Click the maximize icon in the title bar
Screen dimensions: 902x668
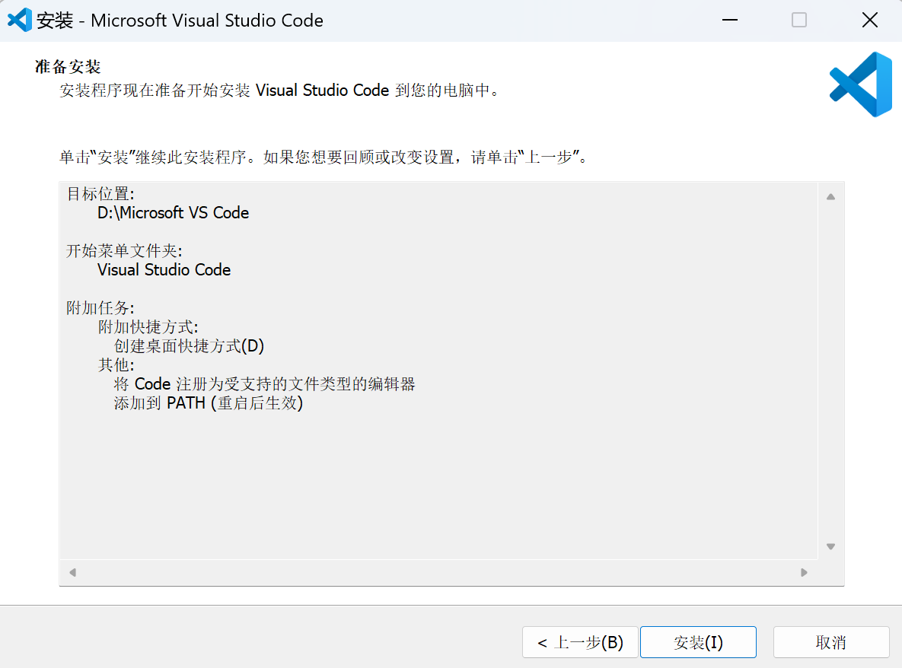[x=798, y=20]
